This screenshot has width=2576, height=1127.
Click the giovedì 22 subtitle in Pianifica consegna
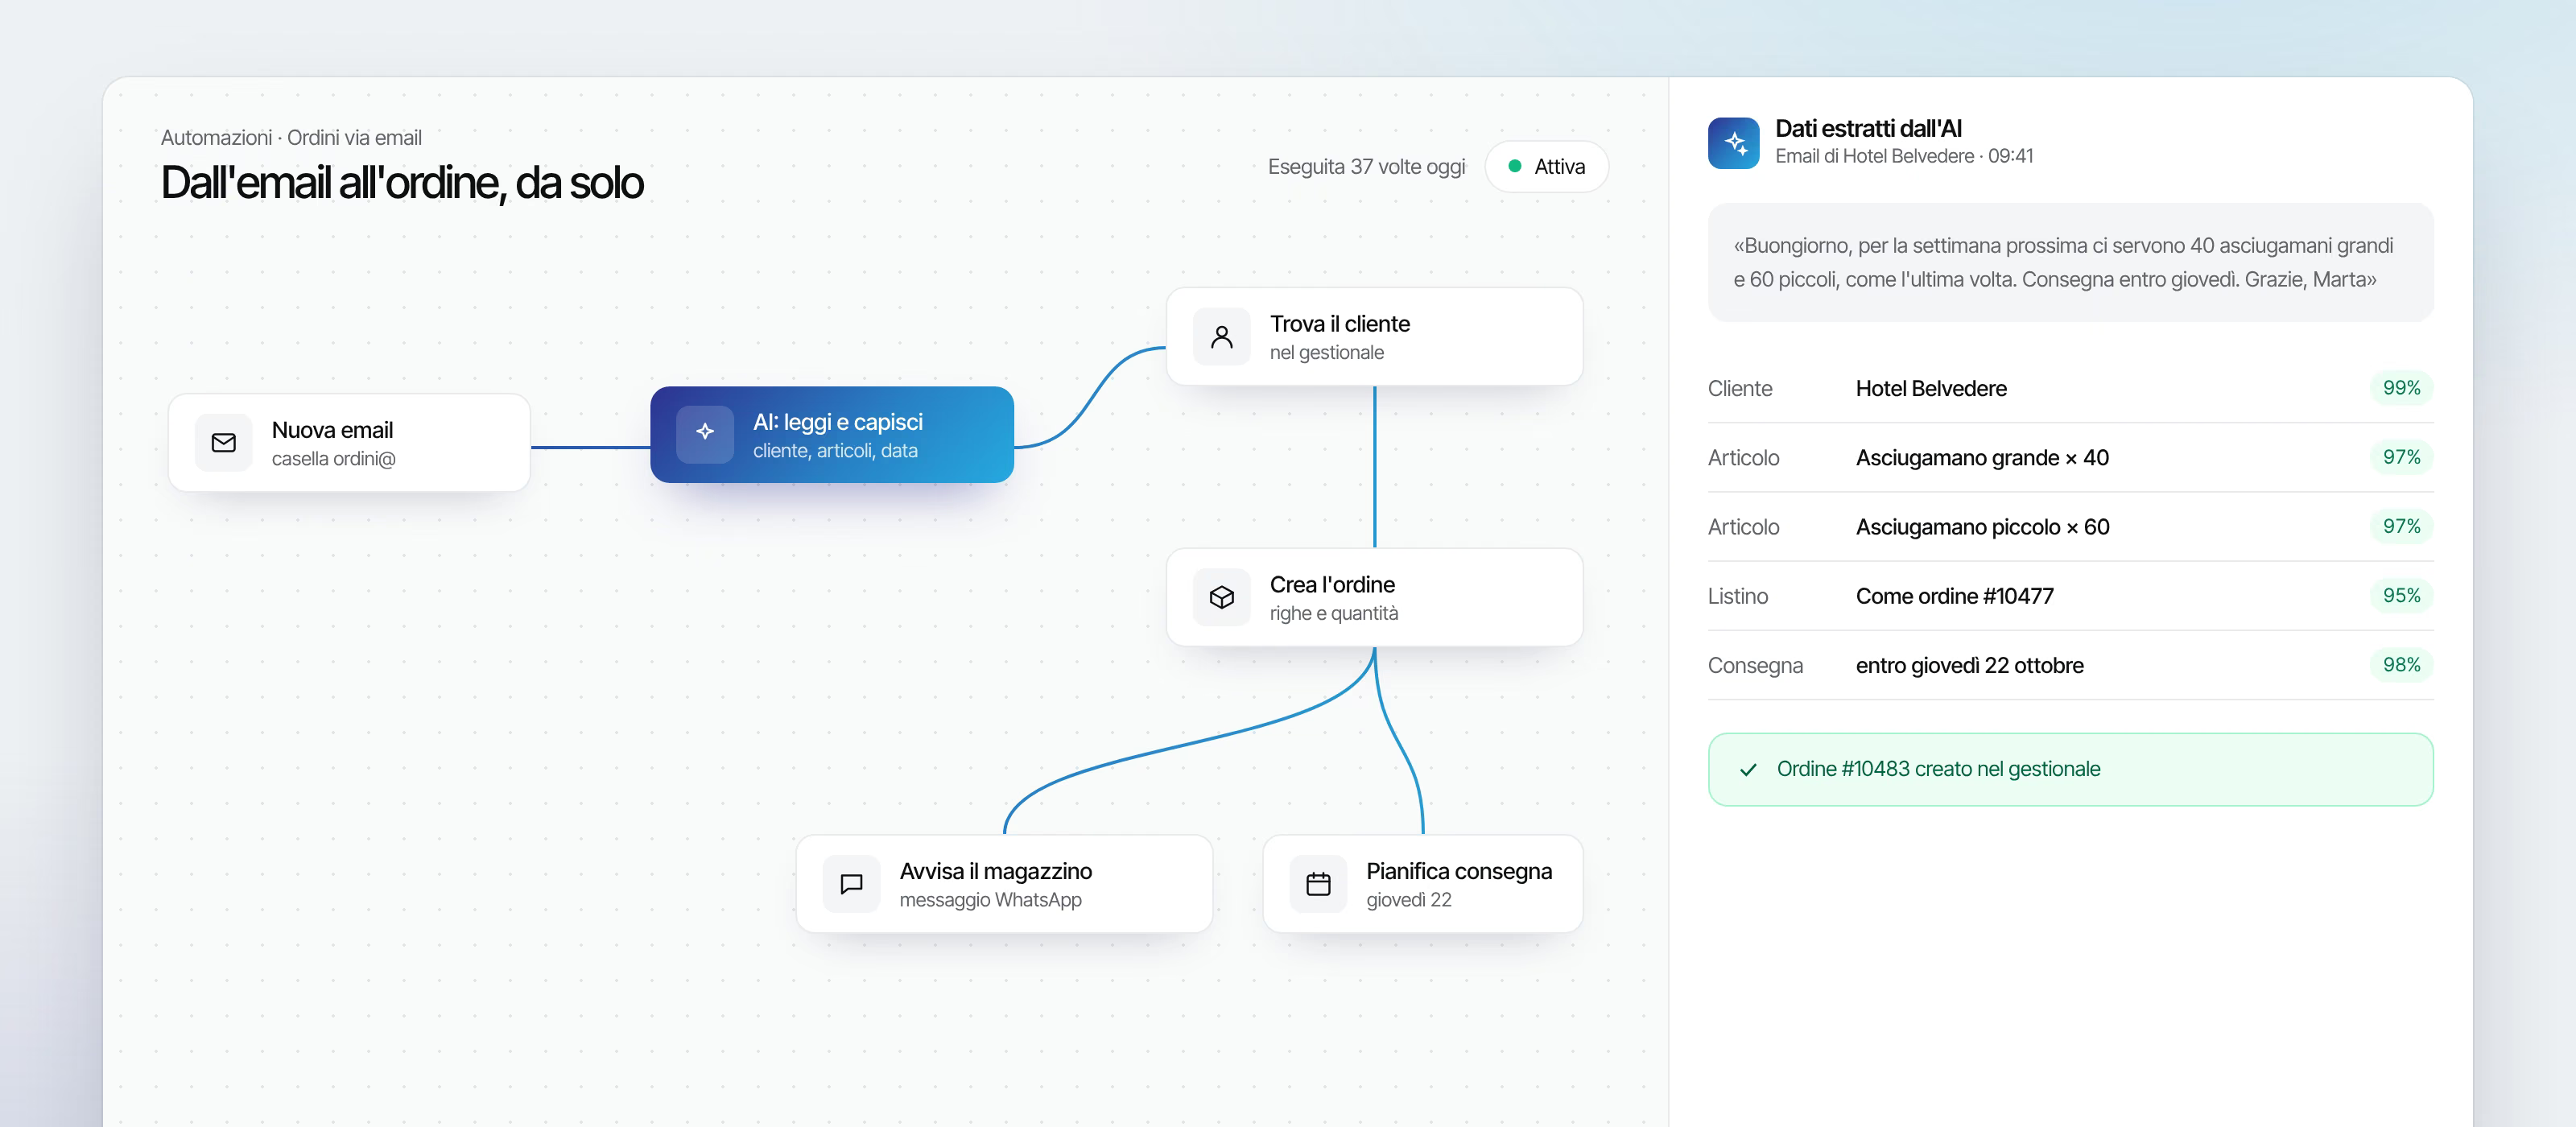1408,900
